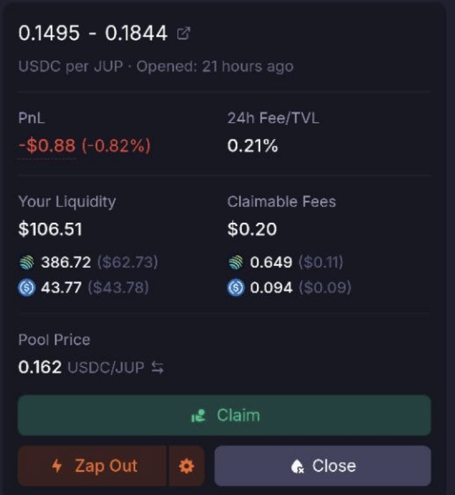Click the Claimable Fees total $0.20
Image resolution: width=455 pixels, height=495 pixels.
click(x=252, y=229)
